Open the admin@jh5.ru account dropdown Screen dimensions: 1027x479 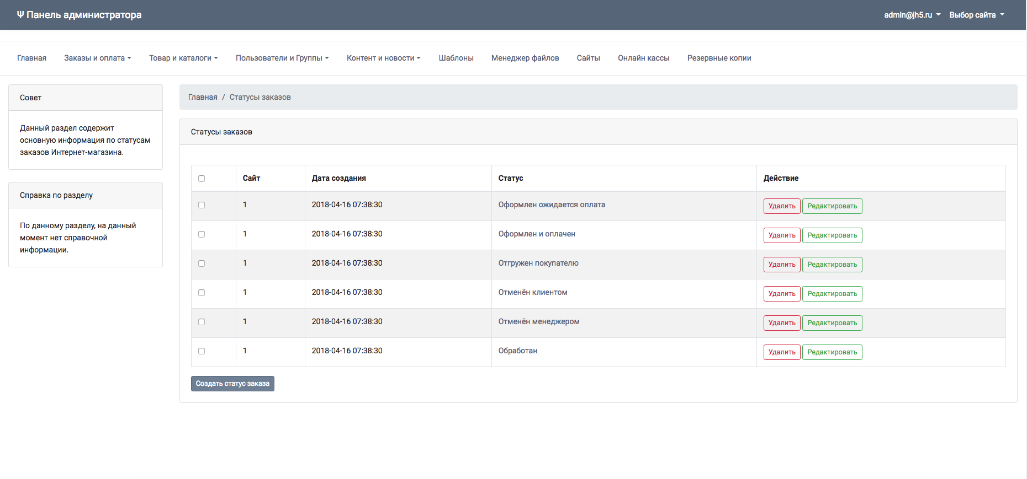pyautogui.click(x=912, y=15)
